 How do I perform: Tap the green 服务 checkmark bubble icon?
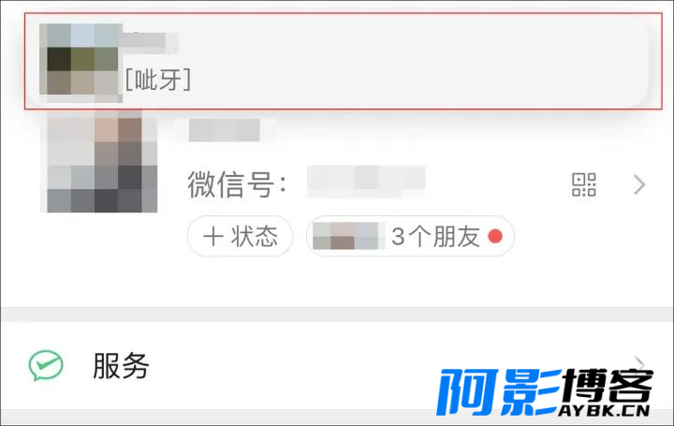[46, 365]
